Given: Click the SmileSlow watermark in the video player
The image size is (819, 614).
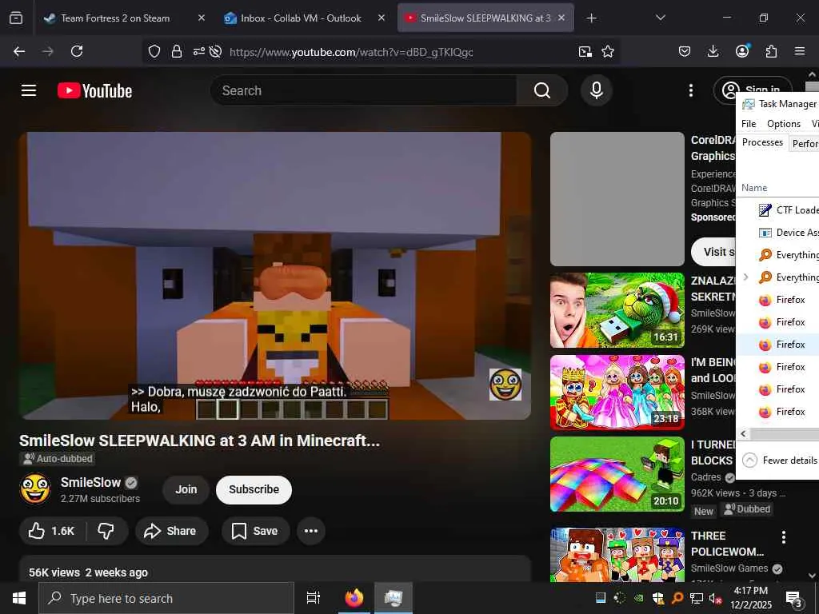Looking at the screenshot, I should tap(505, 385).
